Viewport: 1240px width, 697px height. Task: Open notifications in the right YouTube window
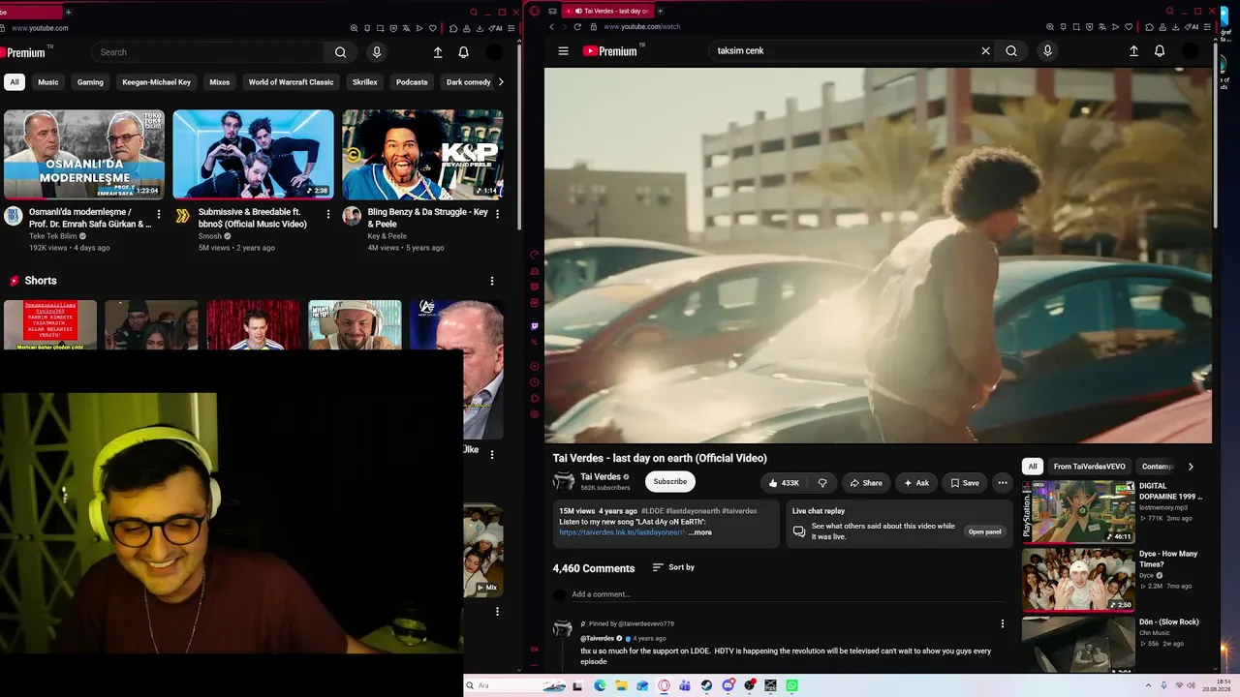[1160, 51]
